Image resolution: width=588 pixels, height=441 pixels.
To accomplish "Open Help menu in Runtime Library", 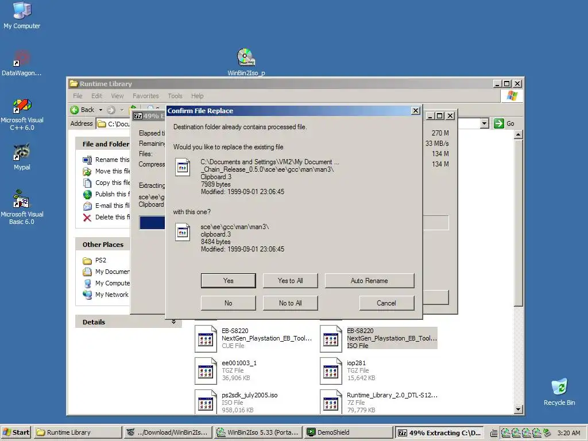I will coord(198,96).
